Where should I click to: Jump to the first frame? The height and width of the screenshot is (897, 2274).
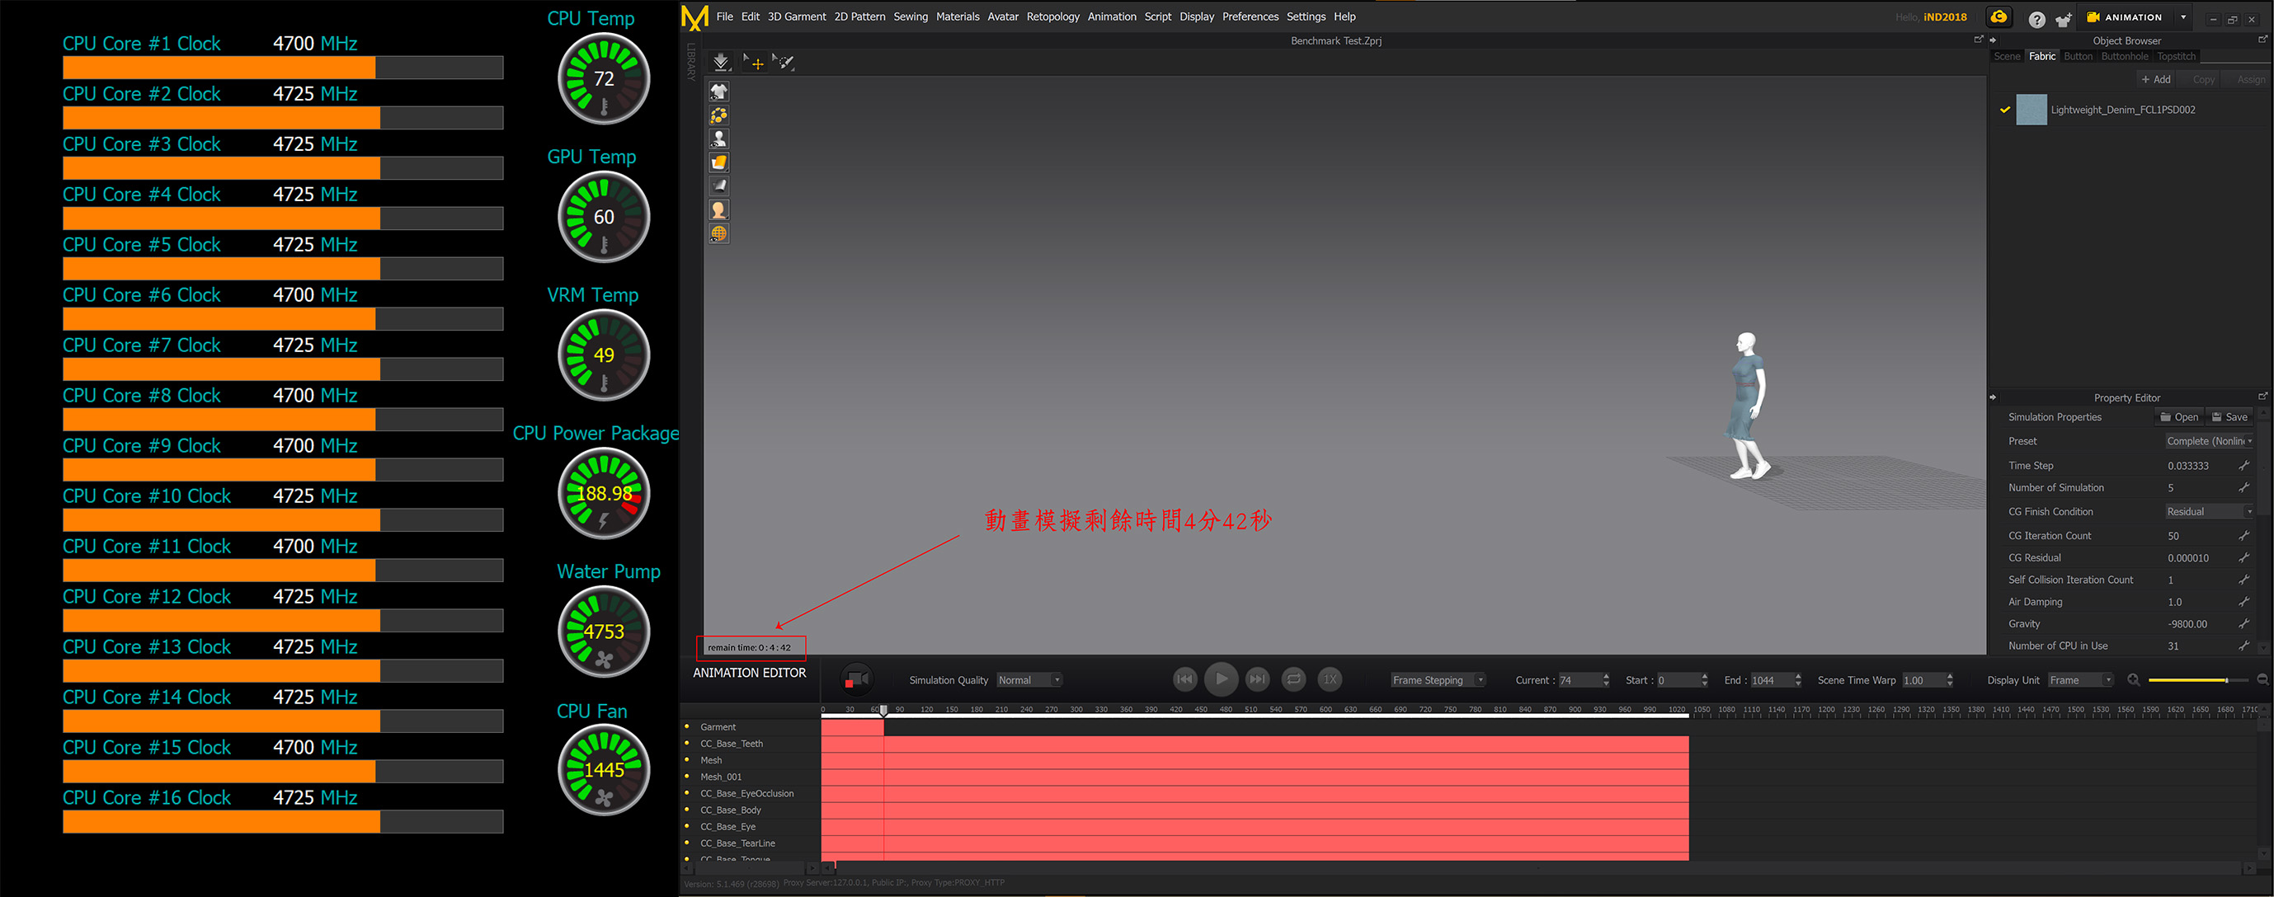[1184, 679]
